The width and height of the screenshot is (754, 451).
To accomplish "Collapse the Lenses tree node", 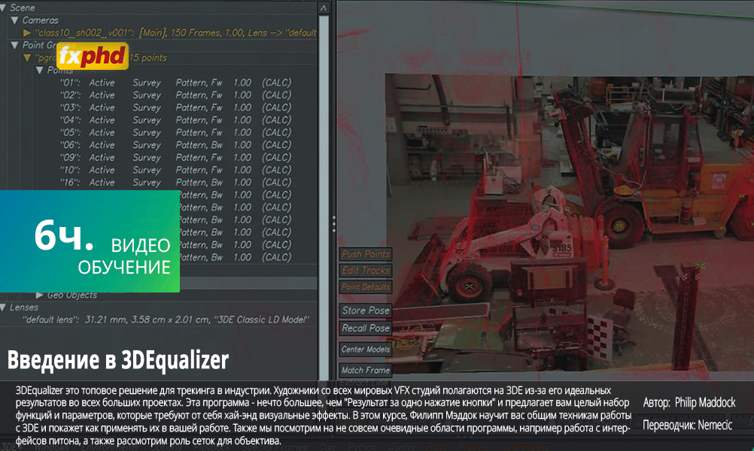I will coord(5,307).
